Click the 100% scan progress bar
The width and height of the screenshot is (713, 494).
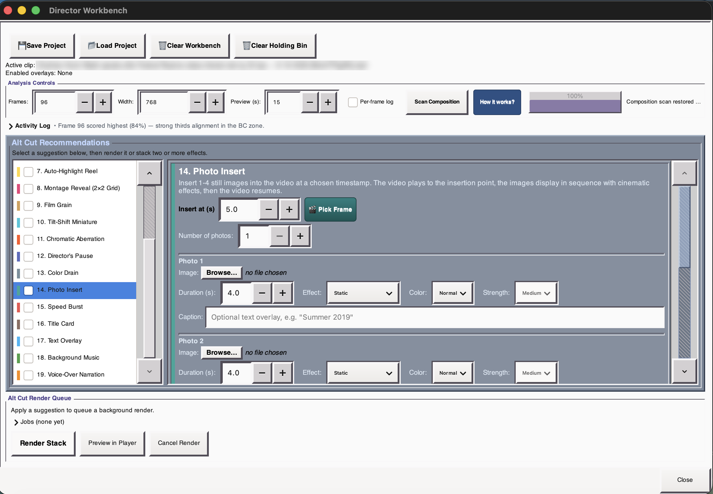(575, 102)
